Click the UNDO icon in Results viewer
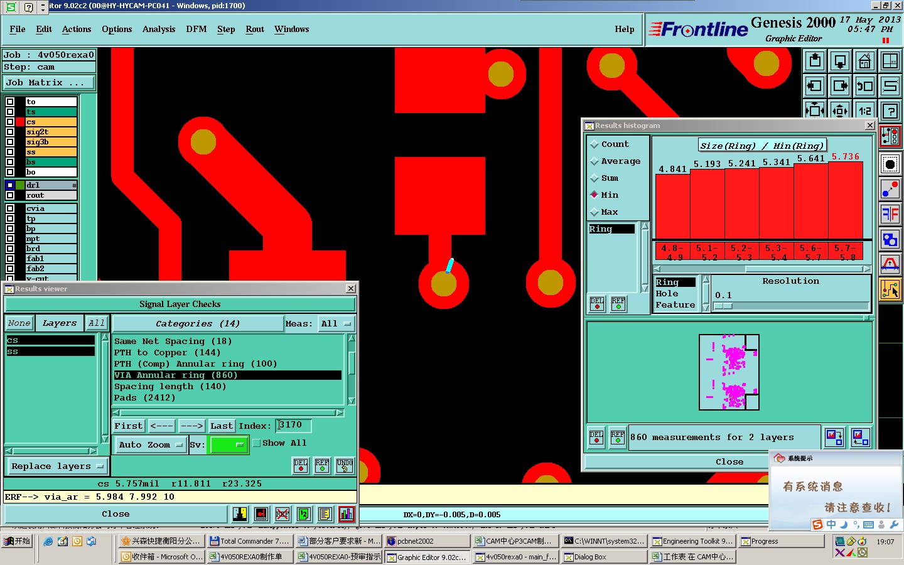This screenshot has height=565, width=904. coord(345,466)
